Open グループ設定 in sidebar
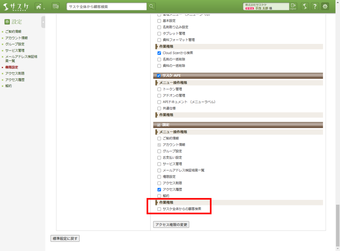 (15, 44)
